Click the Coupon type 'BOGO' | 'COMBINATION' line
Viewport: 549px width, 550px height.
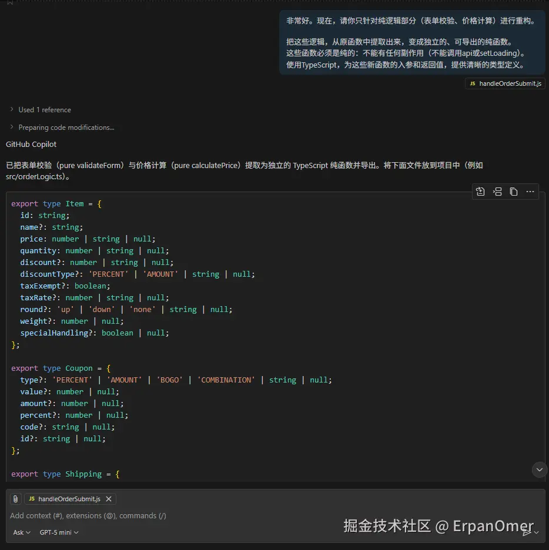pyautogui.click(x=176, y=380)
